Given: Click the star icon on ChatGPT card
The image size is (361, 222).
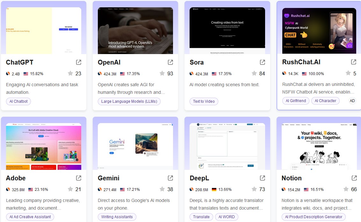Looking at the screenshot, I should pyautogui.click(x=70, y=73).
